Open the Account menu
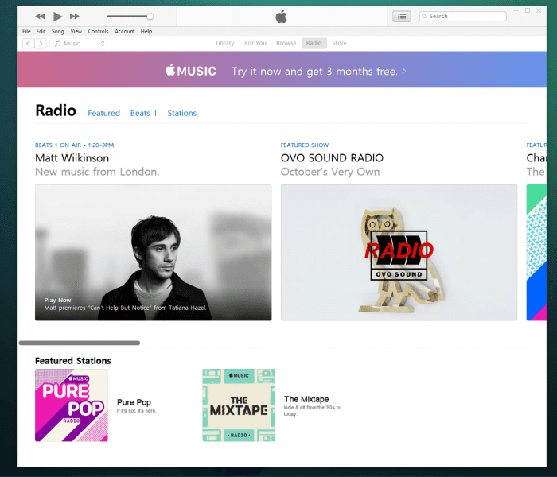557x477 pixels. click(124, 31)
